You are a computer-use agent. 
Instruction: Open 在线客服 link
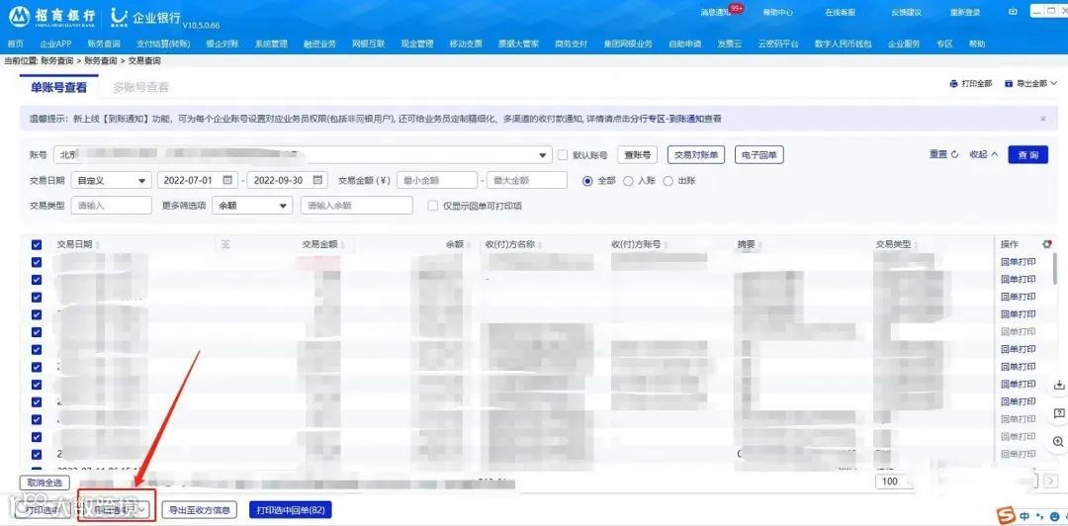[x=840, y=12]
